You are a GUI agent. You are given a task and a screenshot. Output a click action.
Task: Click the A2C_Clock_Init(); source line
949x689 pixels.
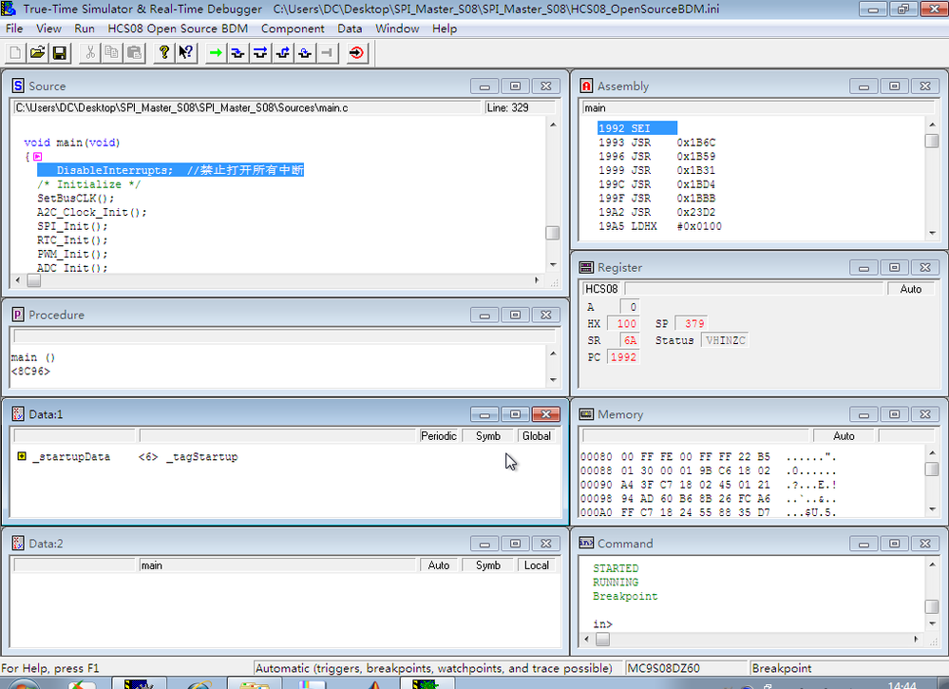pos(91,213)
